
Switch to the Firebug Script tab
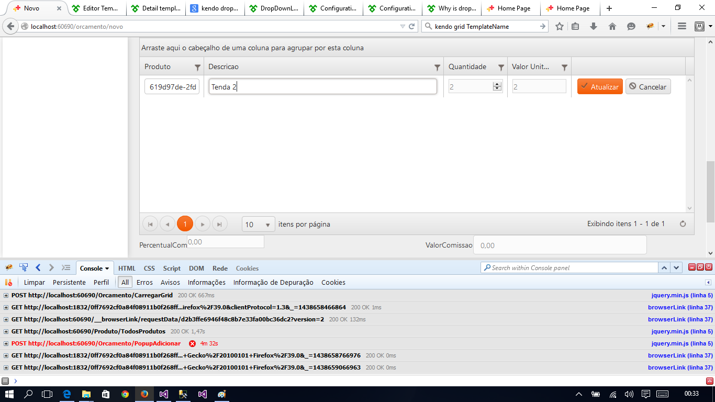click(x=172, y=268)
